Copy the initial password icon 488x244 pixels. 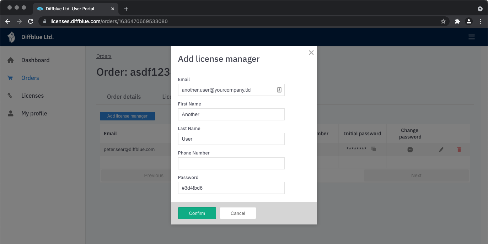pos(374,149)
